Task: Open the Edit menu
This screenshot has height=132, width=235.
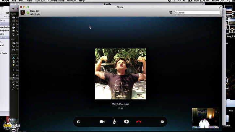Action: pos(21,1)
